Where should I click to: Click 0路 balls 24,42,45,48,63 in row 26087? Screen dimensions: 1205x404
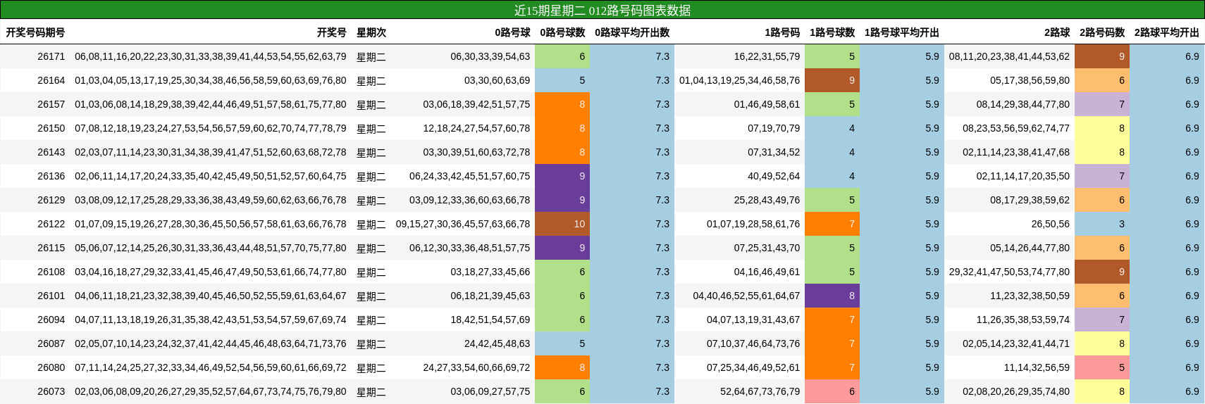pos(498,343)
